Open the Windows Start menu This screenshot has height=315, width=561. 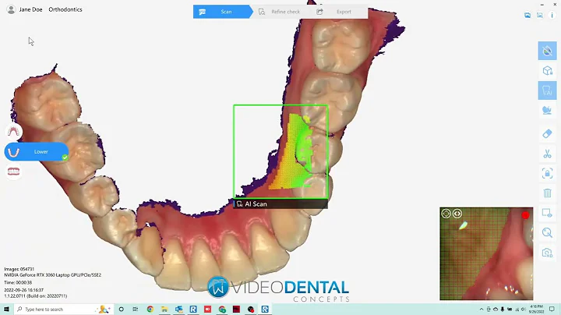coord(6,309)
